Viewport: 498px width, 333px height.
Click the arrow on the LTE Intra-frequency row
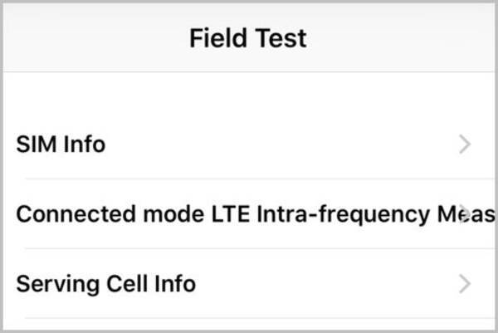click(x=465, y=214)
